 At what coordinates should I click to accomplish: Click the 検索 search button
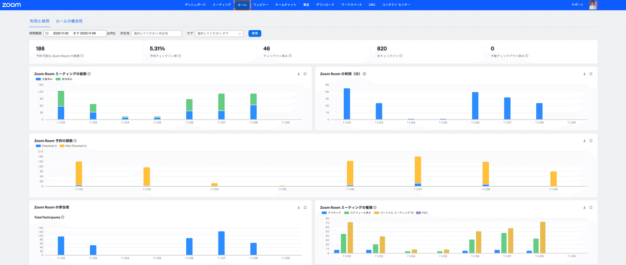click(255, 33)
